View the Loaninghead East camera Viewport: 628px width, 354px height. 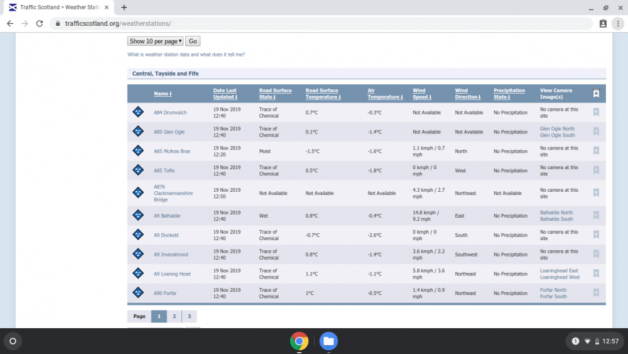[x=559, y=270]
